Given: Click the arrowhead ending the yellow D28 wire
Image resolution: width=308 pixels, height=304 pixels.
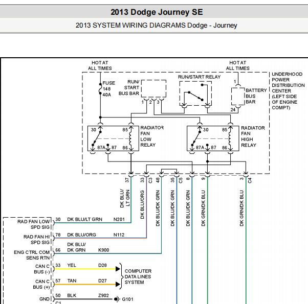Looking at the screenshot, I should point(118,269).
